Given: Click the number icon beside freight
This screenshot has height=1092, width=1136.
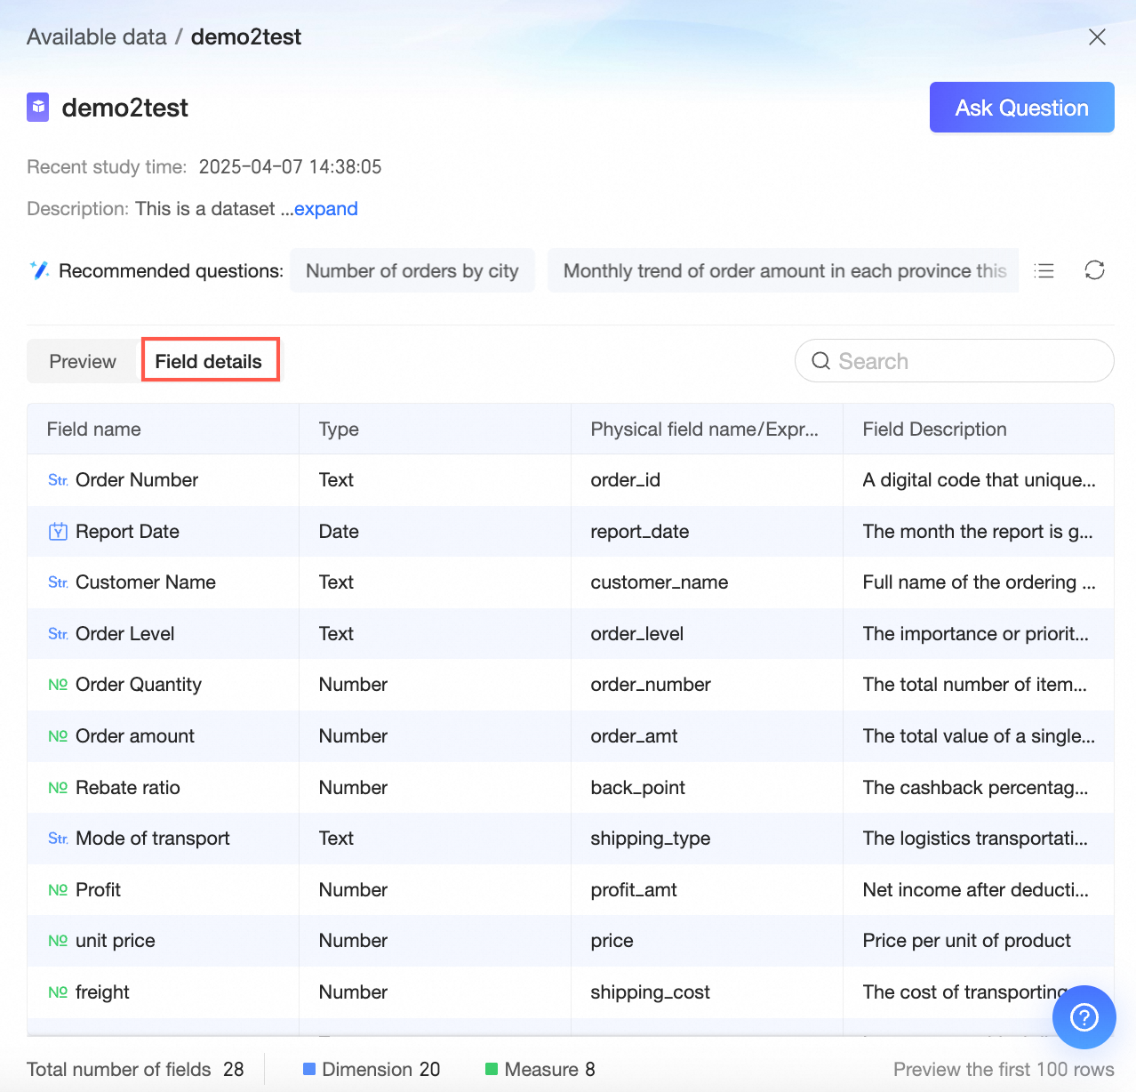Looking at the screenshot, I should (58, 992).
